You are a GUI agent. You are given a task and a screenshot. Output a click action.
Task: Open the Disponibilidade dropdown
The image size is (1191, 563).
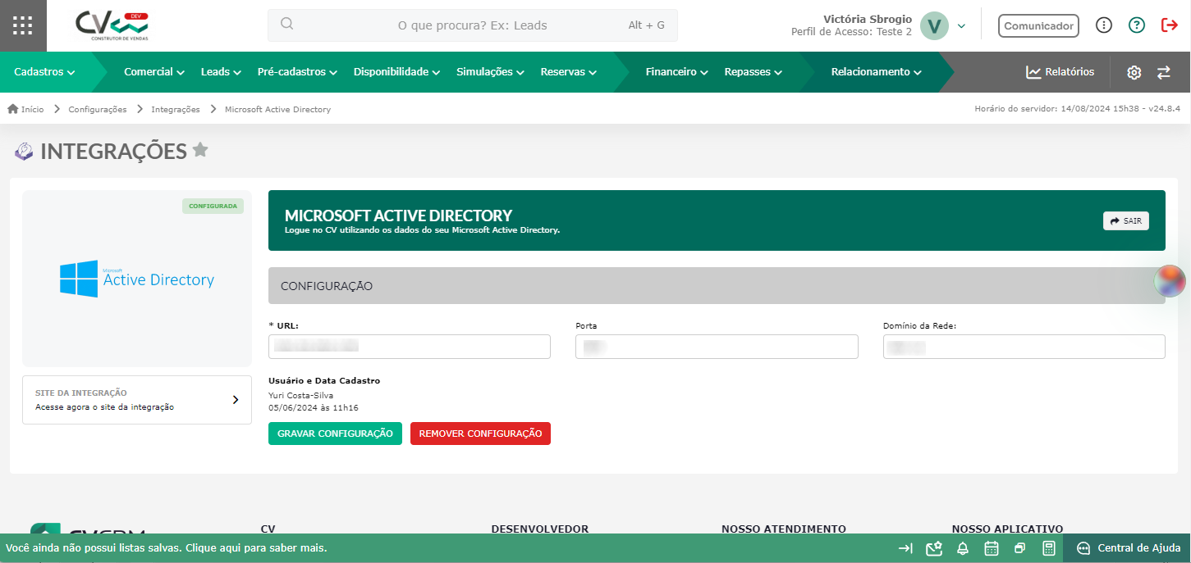pyautogui.click(x=397, y=72)
